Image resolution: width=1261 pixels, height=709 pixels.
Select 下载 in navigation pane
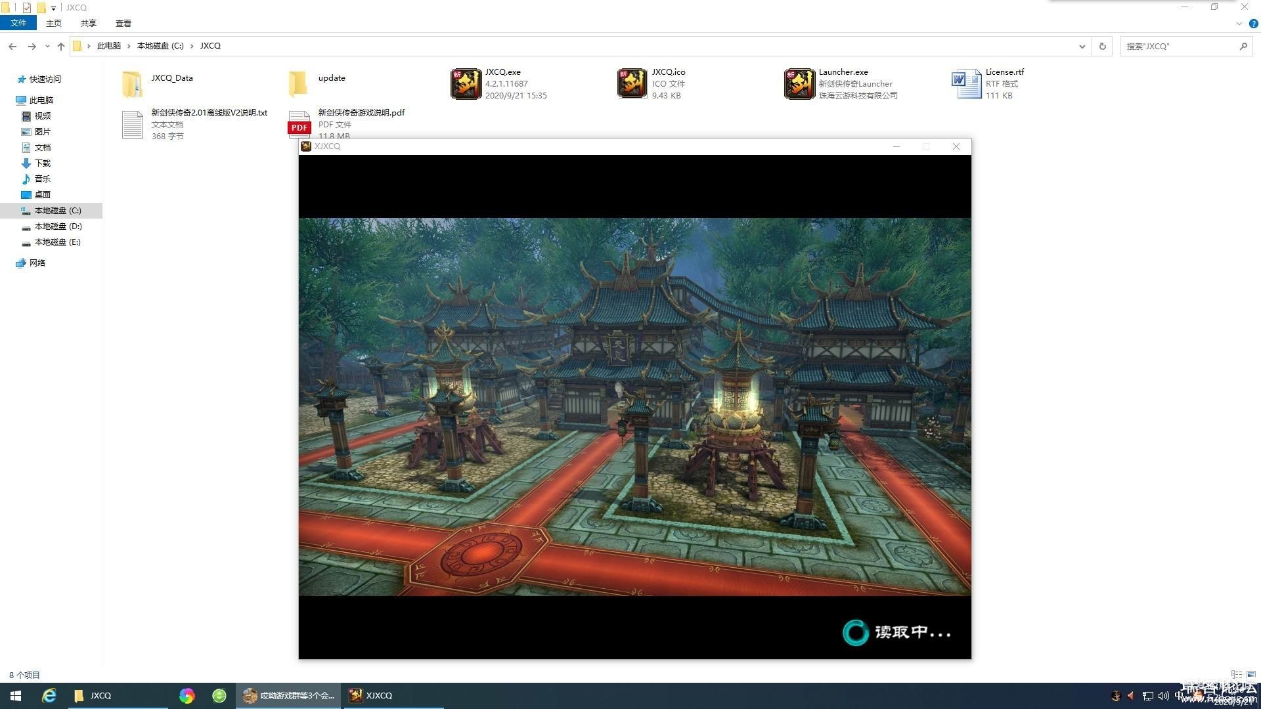42,163
